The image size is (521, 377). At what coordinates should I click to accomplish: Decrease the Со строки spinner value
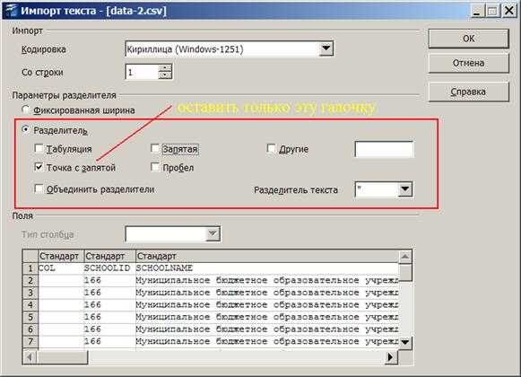pyautogui.click(x=165, y=75)
